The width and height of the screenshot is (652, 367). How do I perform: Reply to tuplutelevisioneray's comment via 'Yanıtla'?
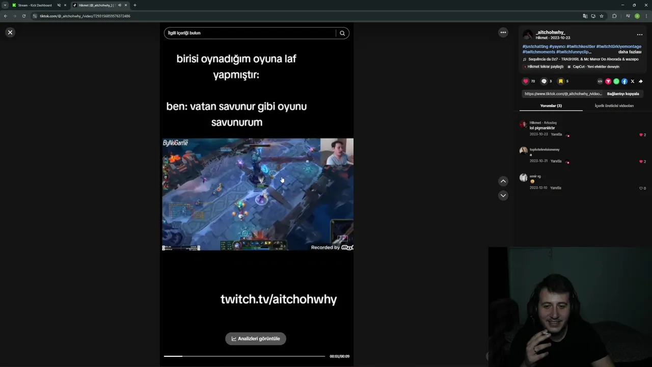[556, 161]
